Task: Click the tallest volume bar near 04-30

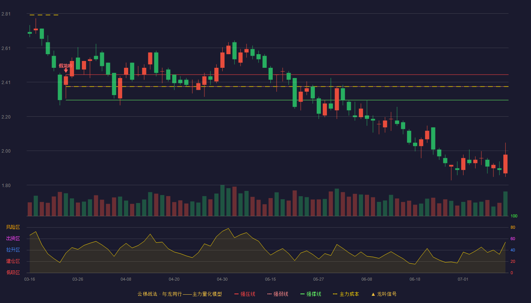Action: [222, 201]
